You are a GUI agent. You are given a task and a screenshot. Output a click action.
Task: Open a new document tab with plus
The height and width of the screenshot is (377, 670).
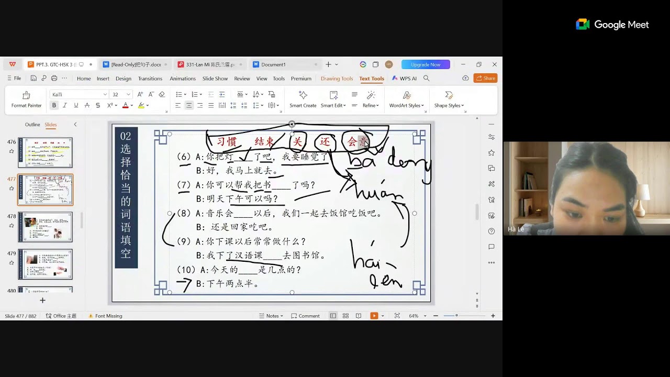pos(328,64)
